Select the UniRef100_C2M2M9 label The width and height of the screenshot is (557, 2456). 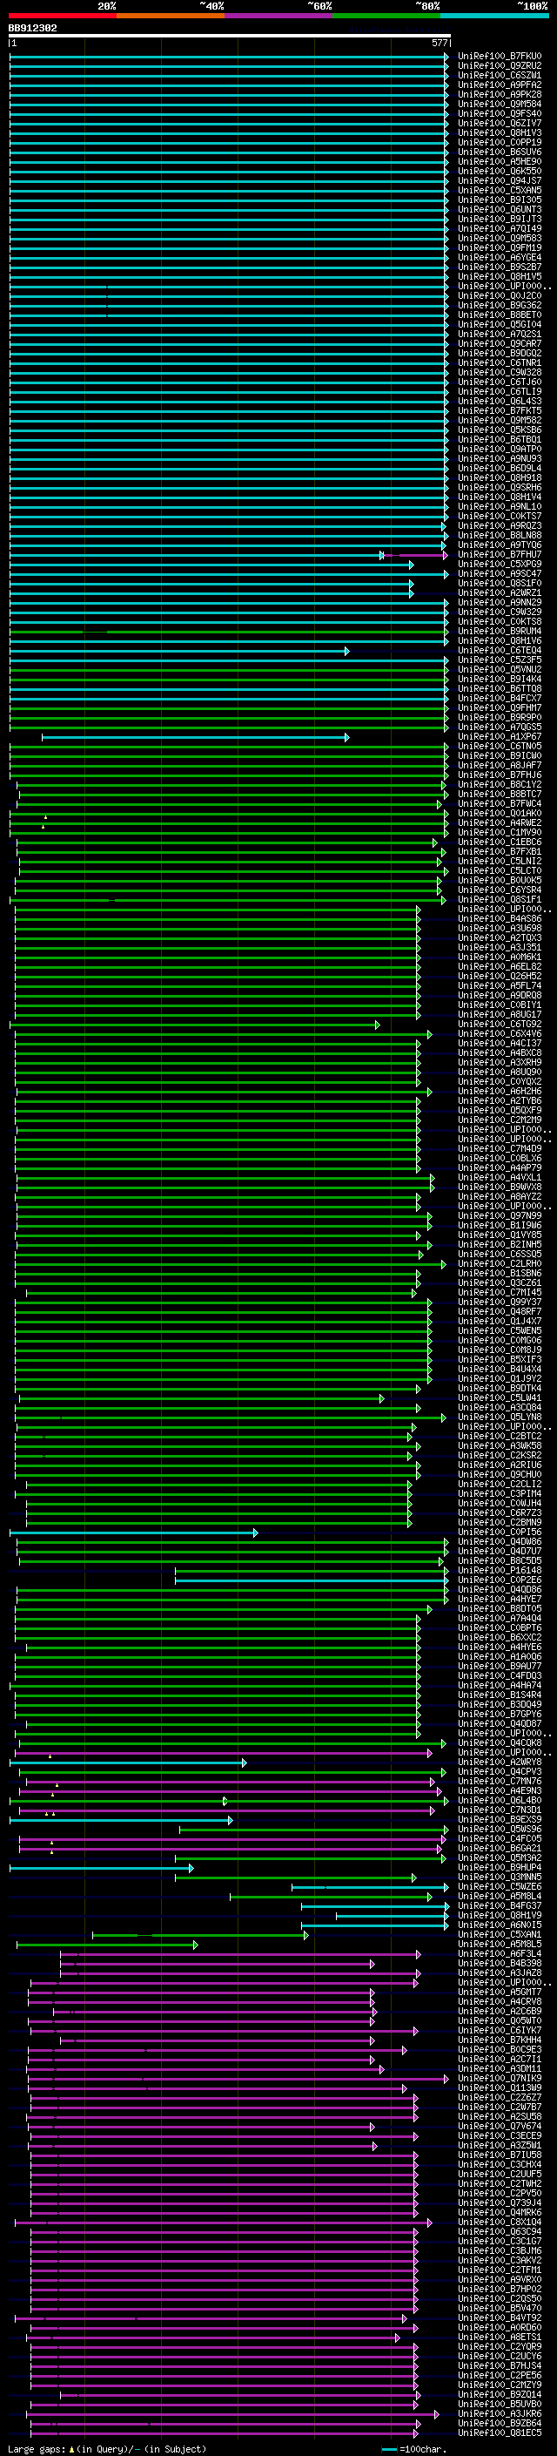coord(500,1120)
